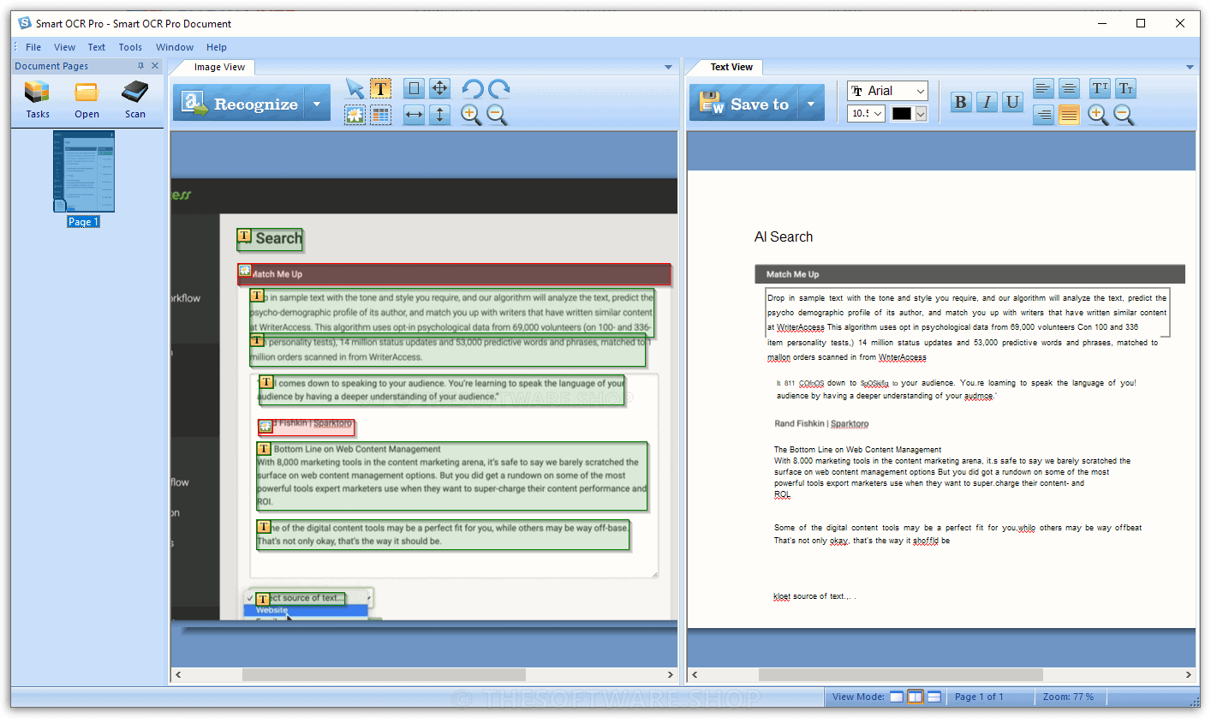The width and height of the screenshot is (1211, 718).
Task: Open the Text menu
Action: 97,47
